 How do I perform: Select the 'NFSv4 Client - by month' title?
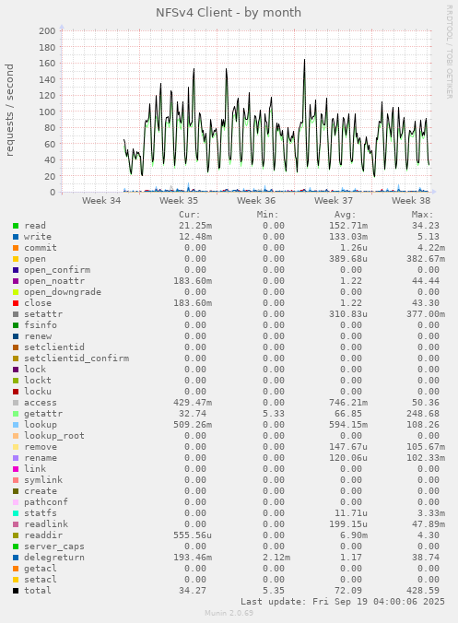(229, 13)
